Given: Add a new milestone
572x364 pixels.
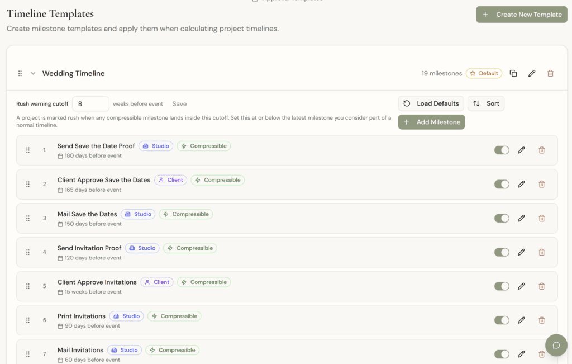Looking at the screenshot, I should pos(431,122).
